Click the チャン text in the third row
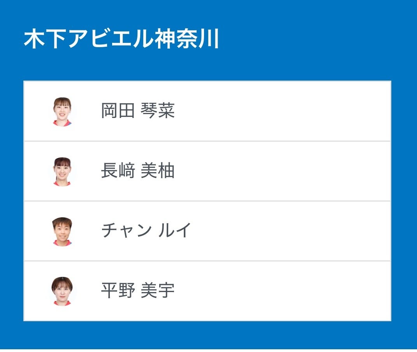 126,231
